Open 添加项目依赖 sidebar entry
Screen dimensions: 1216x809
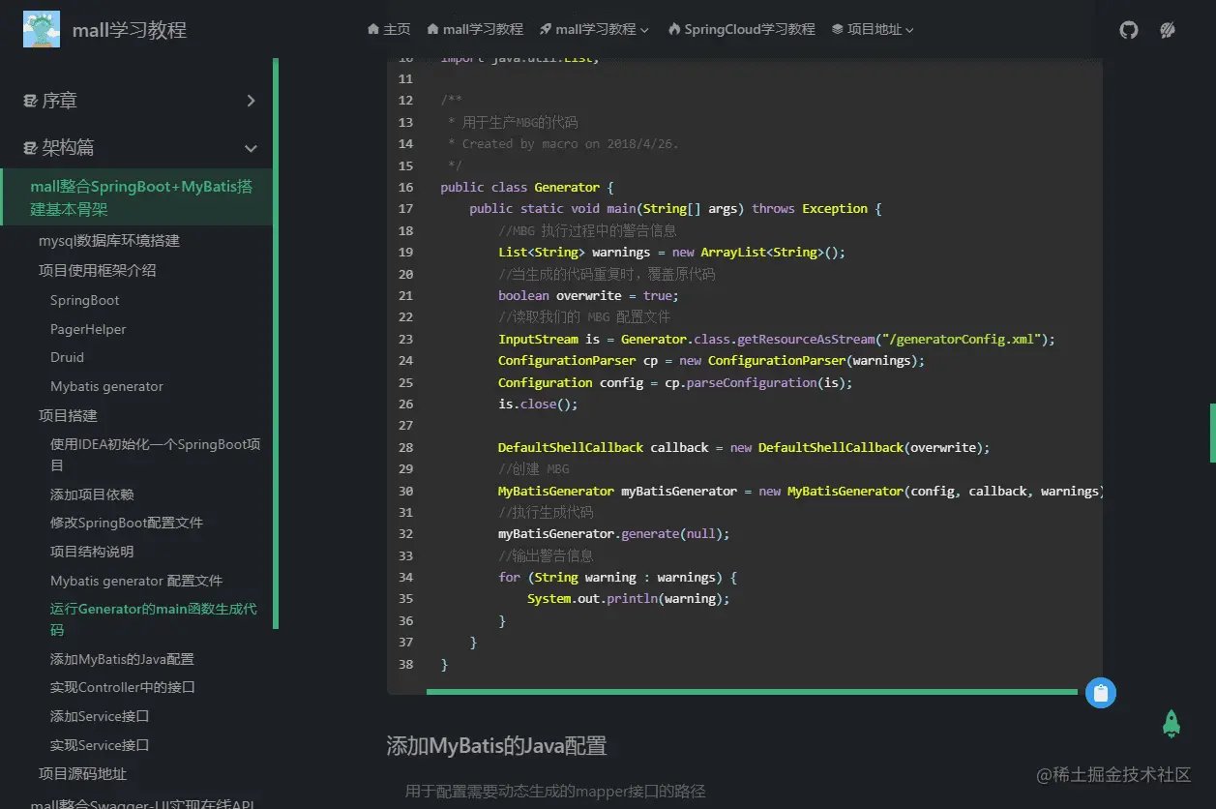92,494
